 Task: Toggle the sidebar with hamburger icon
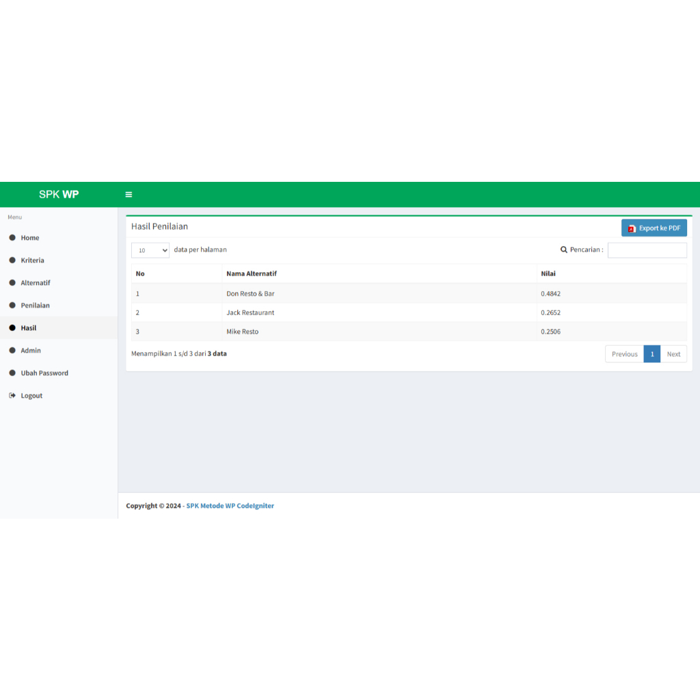(129, 195)
